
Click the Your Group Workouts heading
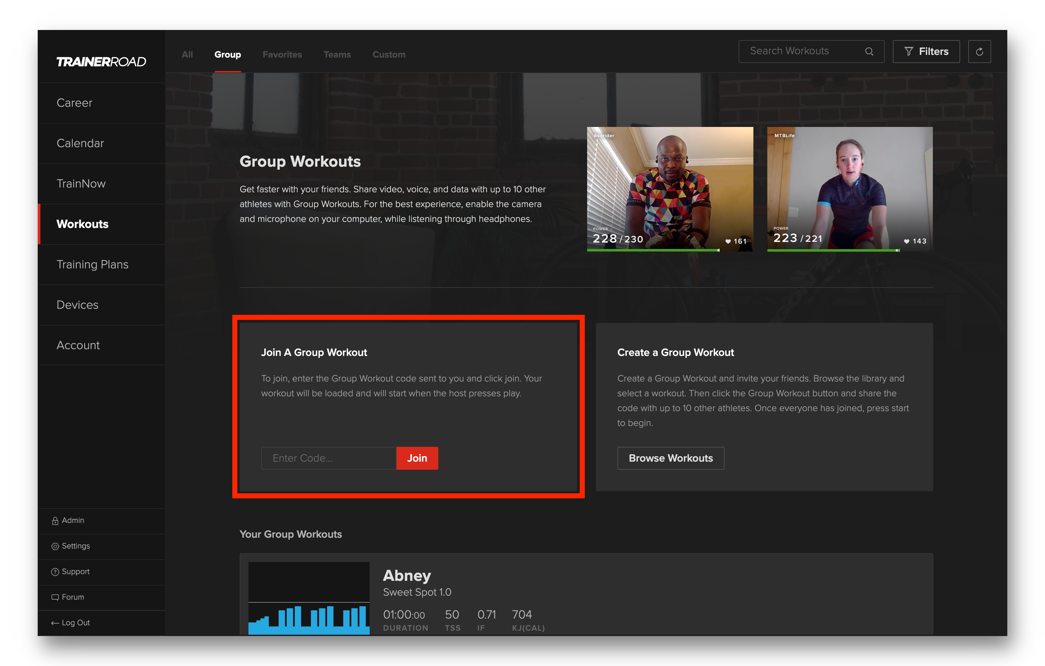click(x=291, y=534)
